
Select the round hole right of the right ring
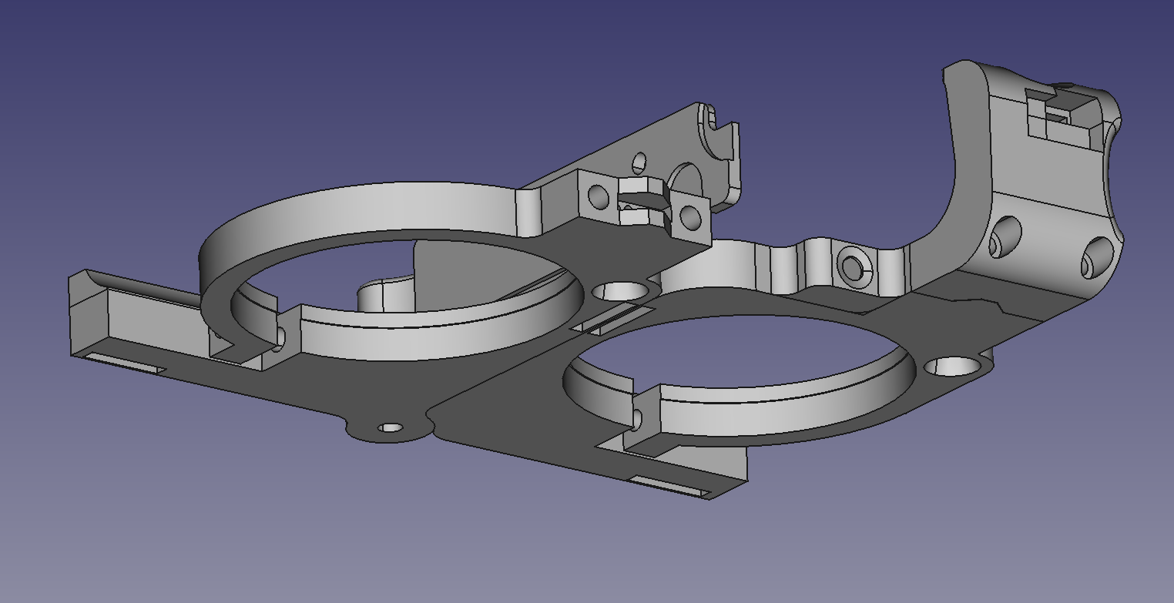point(952,367)
